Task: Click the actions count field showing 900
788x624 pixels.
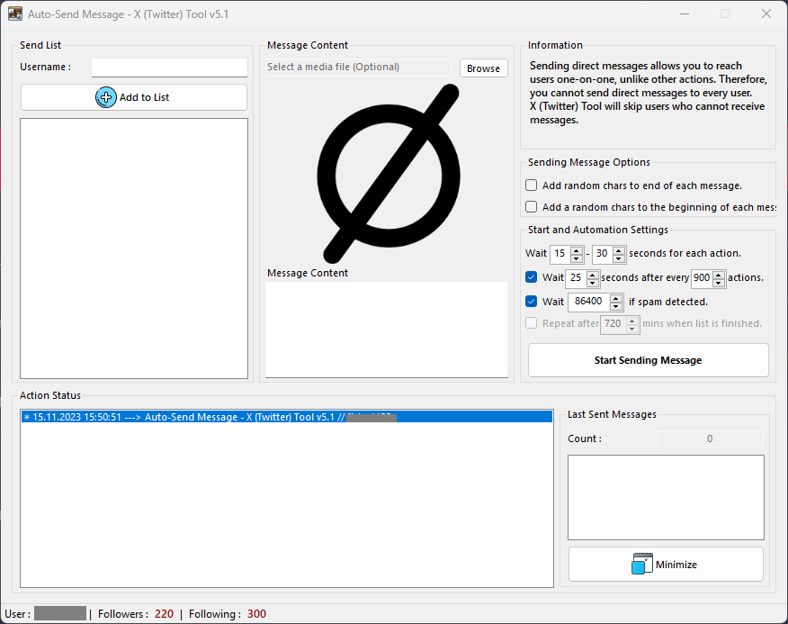Action: 702,277
